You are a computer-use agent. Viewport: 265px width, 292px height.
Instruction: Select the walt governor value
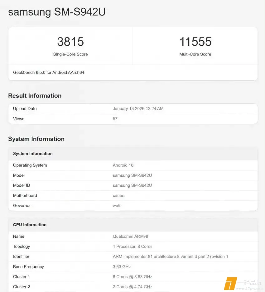[x=117, y=206]
